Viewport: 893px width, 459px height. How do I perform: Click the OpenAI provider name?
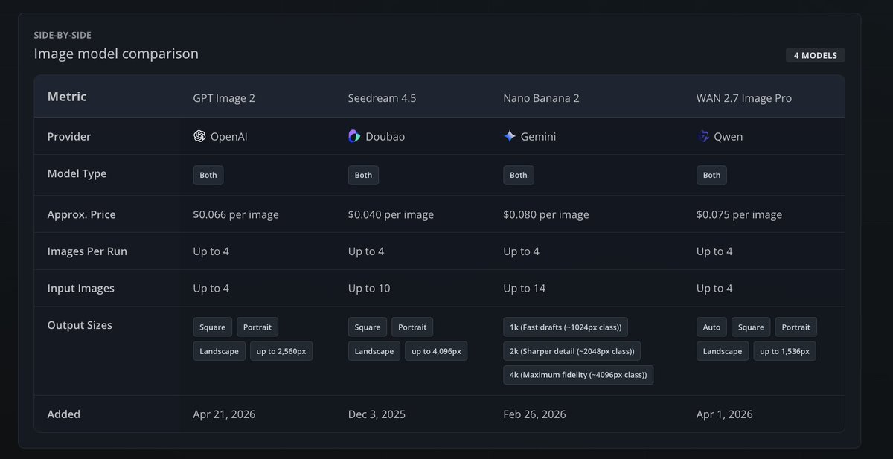(x=229, y=136)
